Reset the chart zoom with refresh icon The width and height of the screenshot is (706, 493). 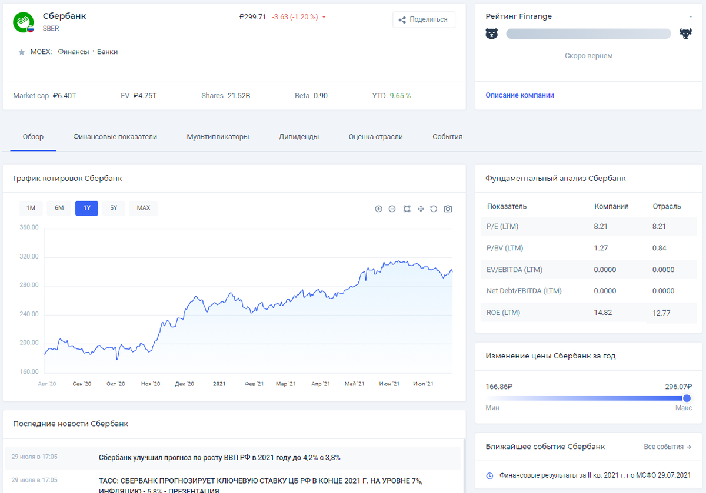[434, 209]
